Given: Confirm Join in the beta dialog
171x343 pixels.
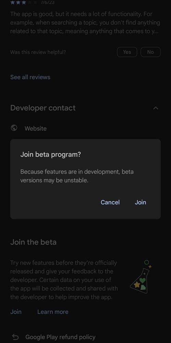Looking at the screenshot, I should pos(140,202).
